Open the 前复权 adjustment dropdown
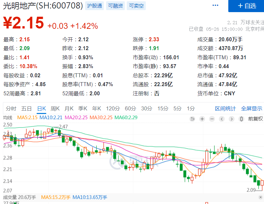Screen dimensions: 264x204 coord(255,119)
